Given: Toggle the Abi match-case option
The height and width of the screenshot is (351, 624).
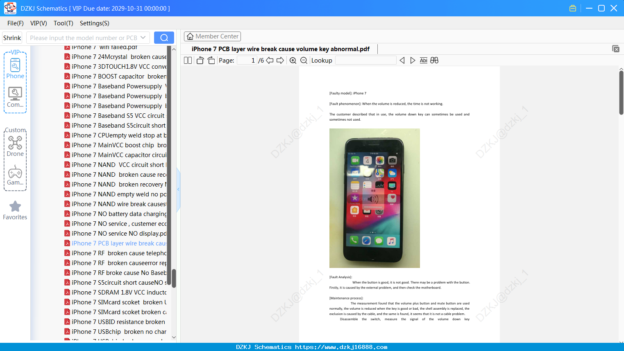Looking at the screenshot, I should [424, 61].
